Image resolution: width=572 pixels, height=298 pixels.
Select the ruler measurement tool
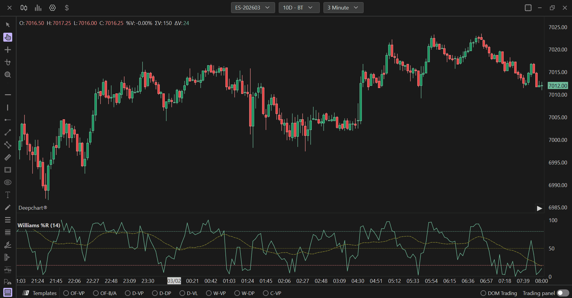click(x=8, y=157)
